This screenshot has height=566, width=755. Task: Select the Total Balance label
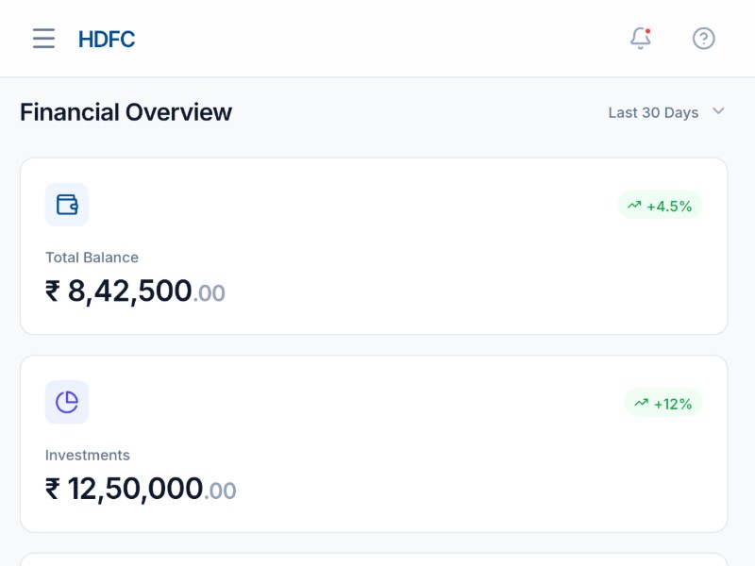tap(92, 258)
